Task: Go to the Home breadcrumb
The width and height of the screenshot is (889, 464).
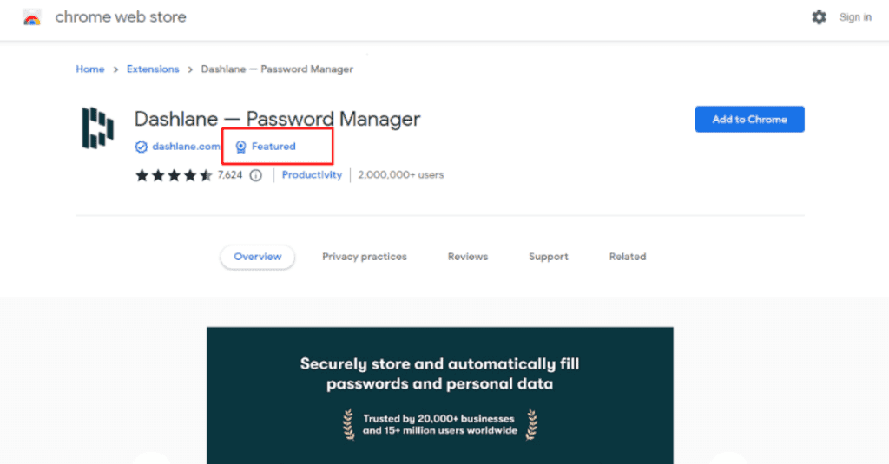Action: pos(90,69)
